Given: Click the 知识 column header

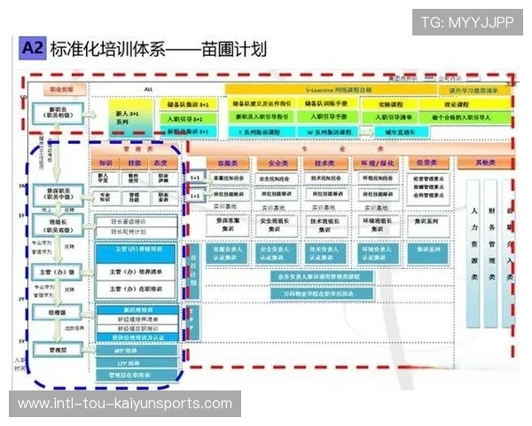Looking at the screenshot, I should point(106,163).
